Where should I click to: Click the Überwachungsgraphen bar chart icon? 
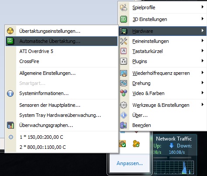point(10,125)
